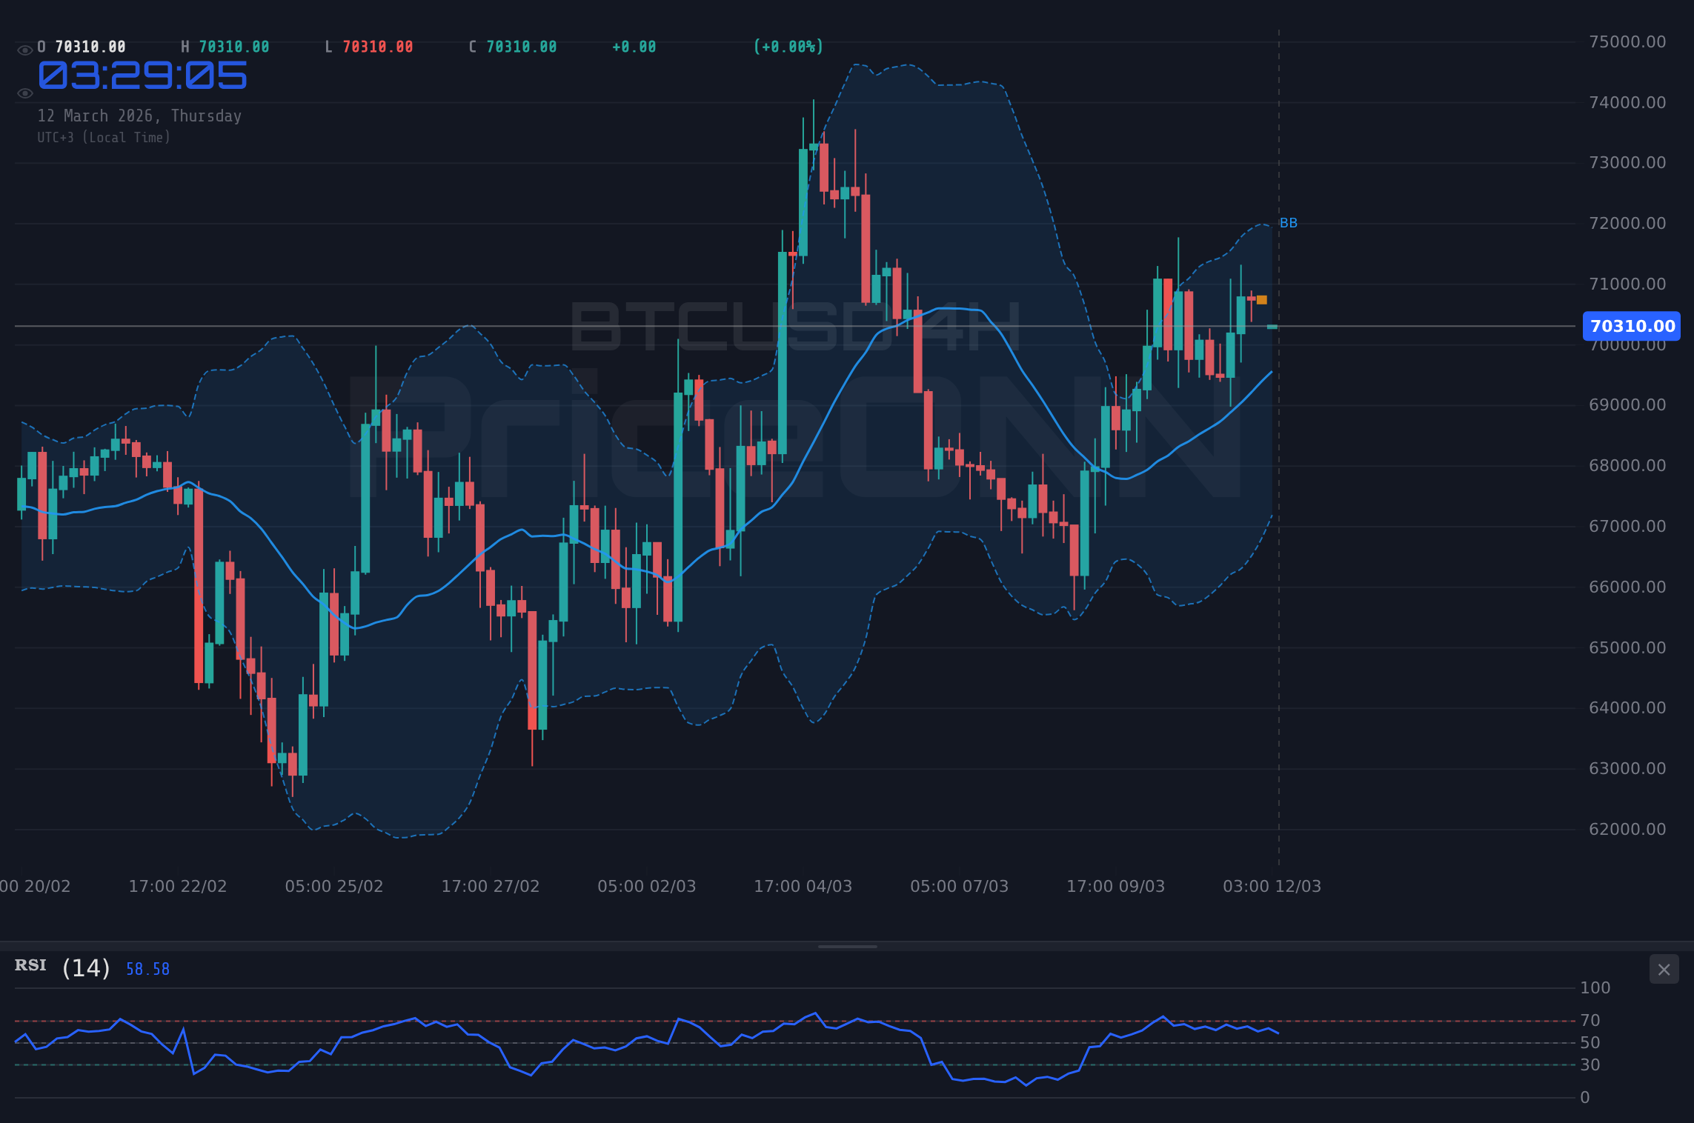
Task: Click the 72000.00 price axis label
Action: 1627,223
